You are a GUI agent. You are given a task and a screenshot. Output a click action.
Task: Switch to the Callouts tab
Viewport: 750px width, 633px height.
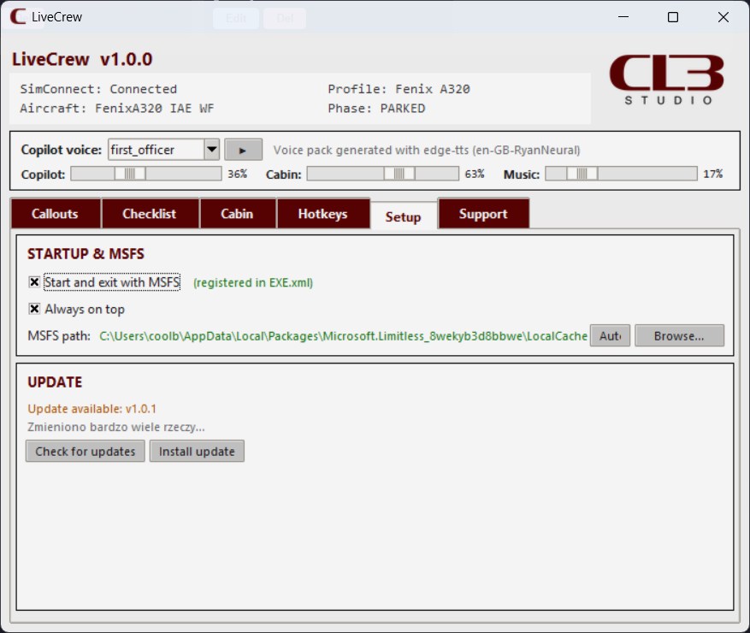click(55, 213)
